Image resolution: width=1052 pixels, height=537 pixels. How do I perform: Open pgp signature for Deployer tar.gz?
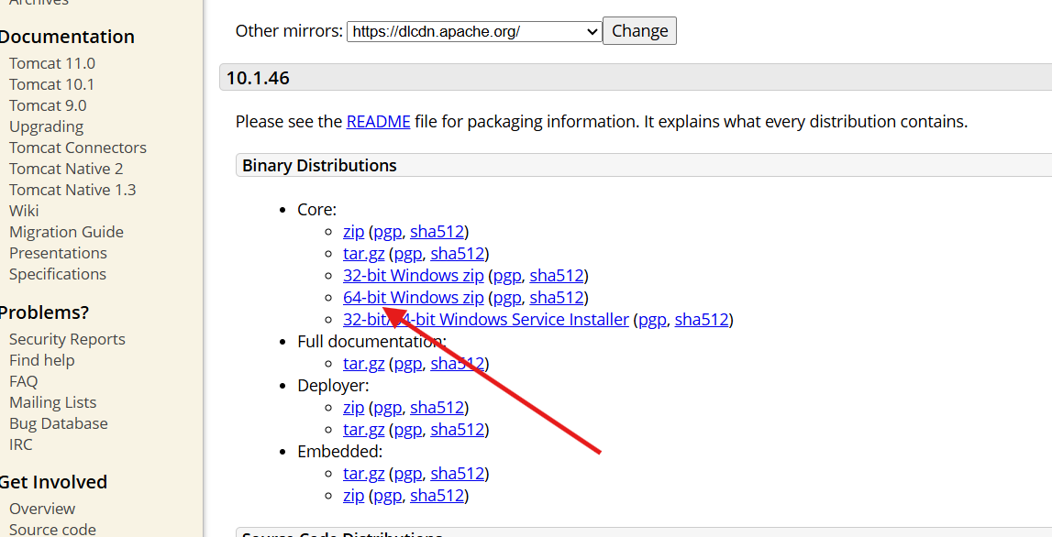[408, 430]
